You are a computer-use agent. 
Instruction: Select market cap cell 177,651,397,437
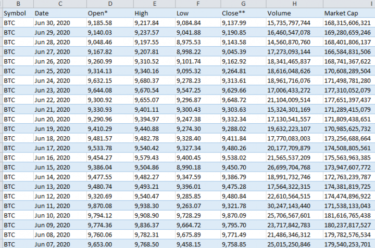point(349,100)
